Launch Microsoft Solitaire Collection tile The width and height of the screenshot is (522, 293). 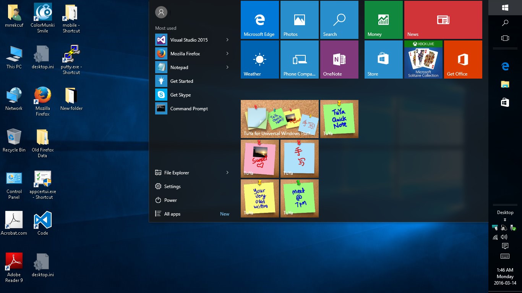[x=423, y=60]
